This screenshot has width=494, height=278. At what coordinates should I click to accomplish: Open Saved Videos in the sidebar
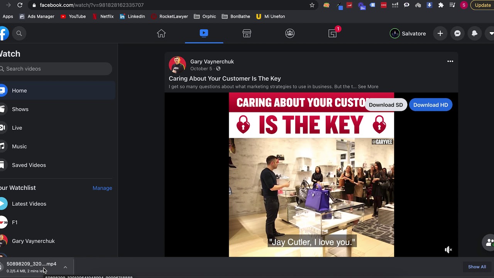coord(58,165)
